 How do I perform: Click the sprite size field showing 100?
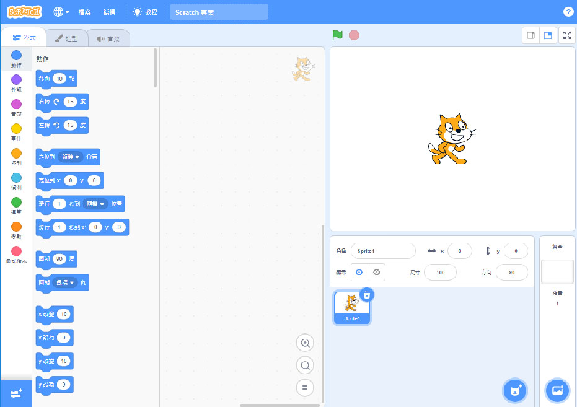441,273
